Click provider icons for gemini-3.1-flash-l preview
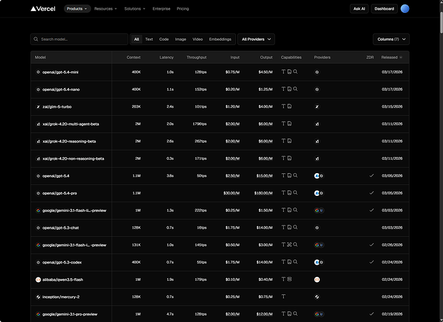The image size is (443, 322). click(x=319, y=210)
